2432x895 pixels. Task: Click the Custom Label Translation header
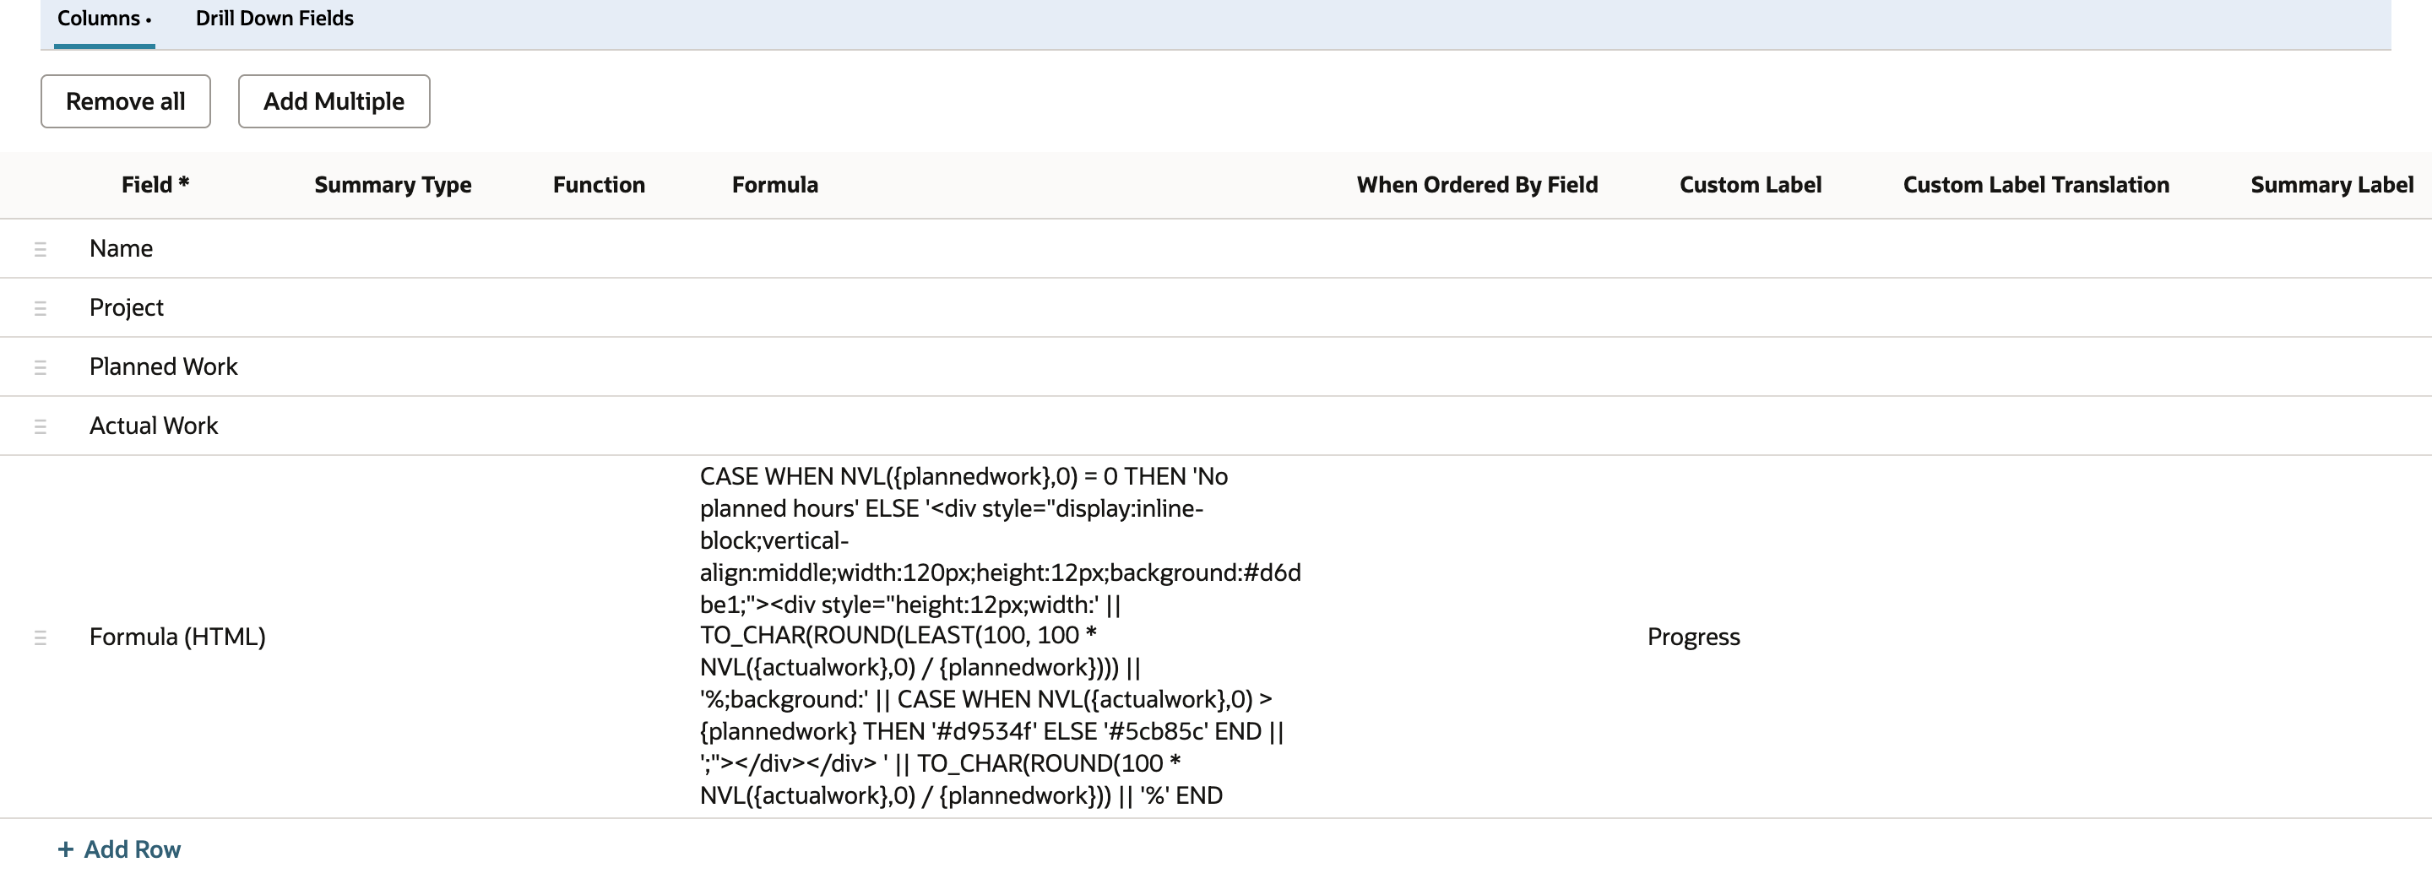pyautogui.click(x=2037, y=185)
